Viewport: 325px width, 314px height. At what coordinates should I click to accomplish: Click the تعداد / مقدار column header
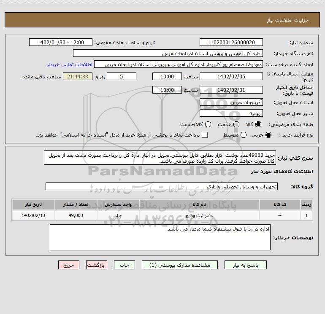click(x=76, y=204)
